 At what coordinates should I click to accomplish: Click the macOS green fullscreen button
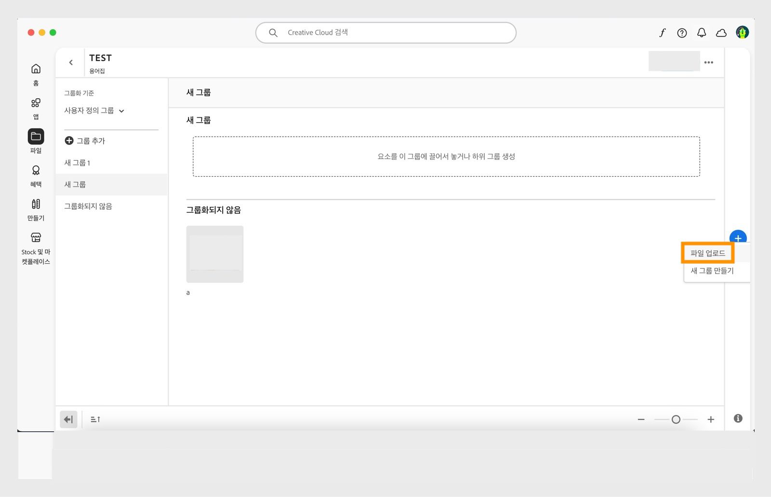point(53,32)
